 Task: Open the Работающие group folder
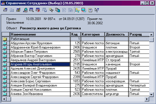5,39
